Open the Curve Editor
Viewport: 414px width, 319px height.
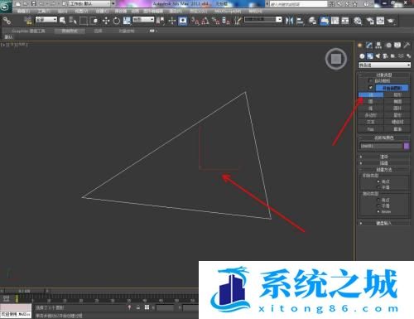(335, 21)
